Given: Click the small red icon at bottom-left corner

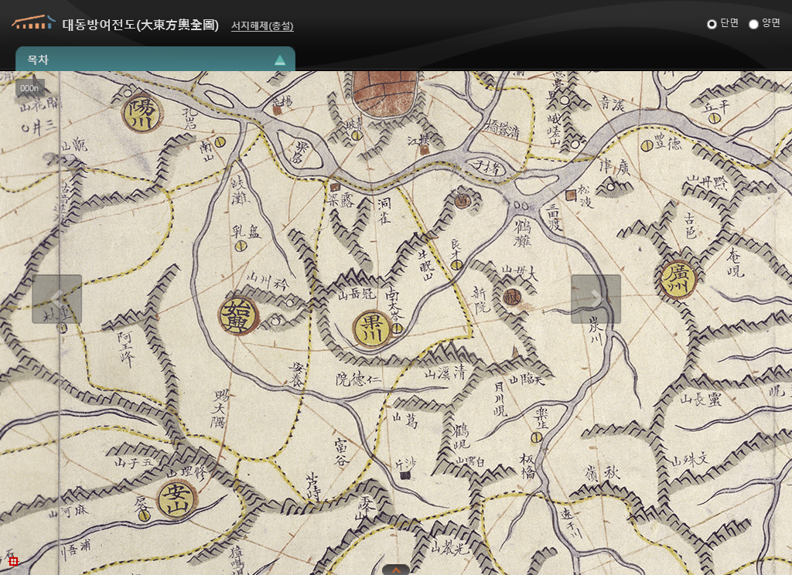Looking at the screenshot, I should point(13,561).
